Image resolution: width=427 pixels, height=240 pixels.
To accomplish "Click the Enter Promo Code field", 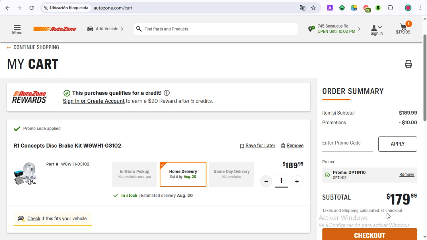I will pyautogui.click(x=348, y=144).
